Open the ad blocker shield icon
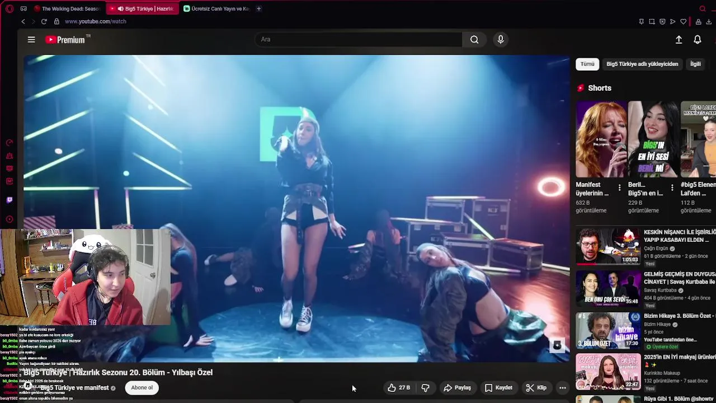This screenshot has height=403, width=716. tap(662, 22)
